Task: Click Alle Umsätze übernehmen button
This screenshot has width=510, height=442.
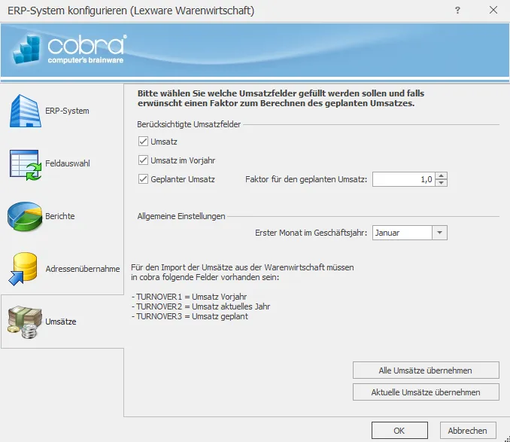Action: (x=426, y=370)
